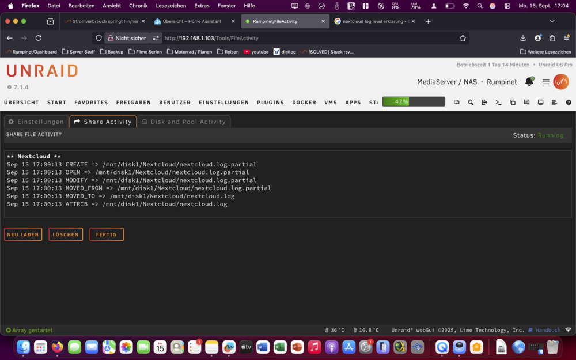Open the DOCKER menu item

coord(304,103)
